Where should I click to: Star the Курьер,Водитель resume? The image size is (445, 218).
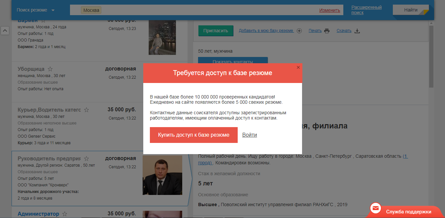[86, 109]
